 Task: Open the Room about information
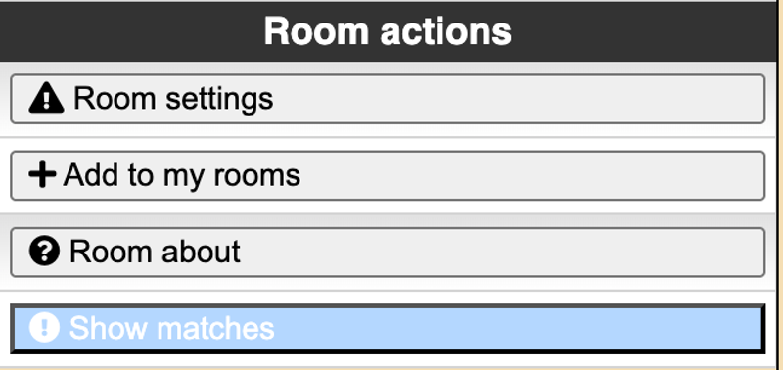pos(388,252)
